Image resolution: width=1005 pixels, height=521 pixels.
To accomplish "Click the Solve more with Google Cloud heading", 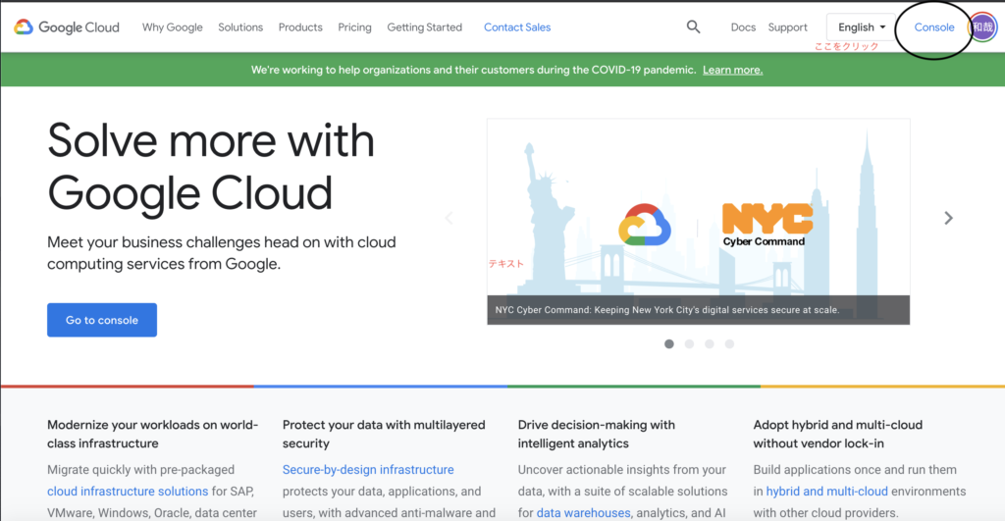I will (x=211, y=167).
